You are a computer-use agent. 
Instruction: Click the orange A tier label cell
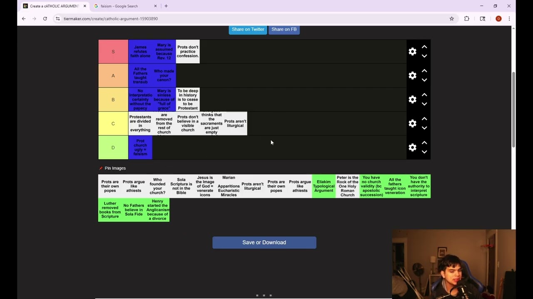click(113, 76)
